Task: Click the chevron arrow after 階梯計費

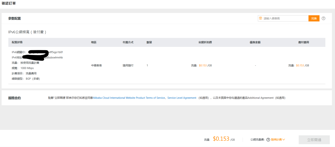Action: 284,140
